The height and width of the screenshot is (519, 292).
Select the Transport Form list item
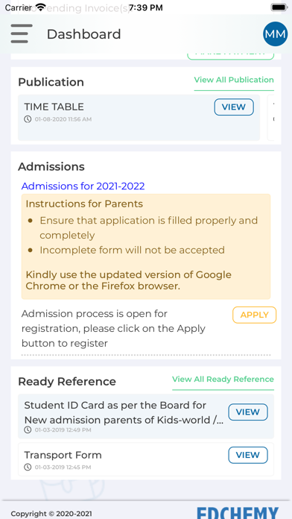click(x=146, y=459)
